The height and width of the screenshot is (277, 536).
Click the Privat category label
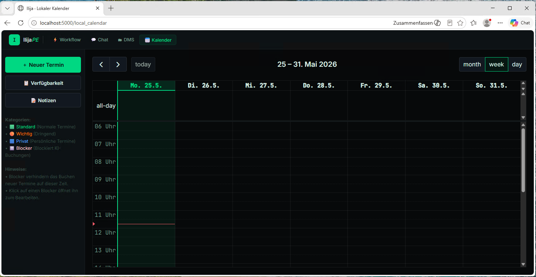(x=22, y=141)
